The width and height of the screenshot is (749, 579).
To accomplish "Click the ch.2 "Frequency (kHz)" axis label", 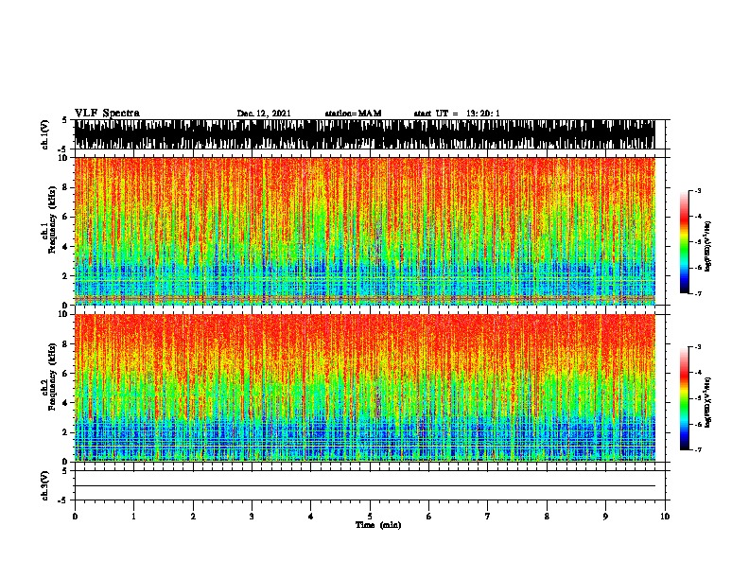I will [x=52, y=377].
